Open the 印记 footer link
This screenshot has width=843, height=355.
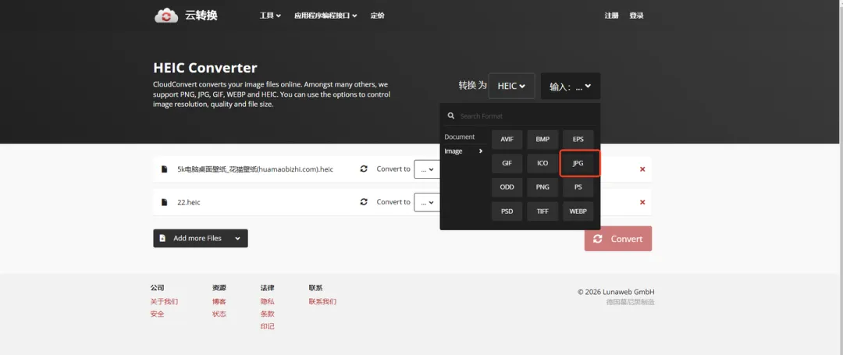click(x=267, y=326)
